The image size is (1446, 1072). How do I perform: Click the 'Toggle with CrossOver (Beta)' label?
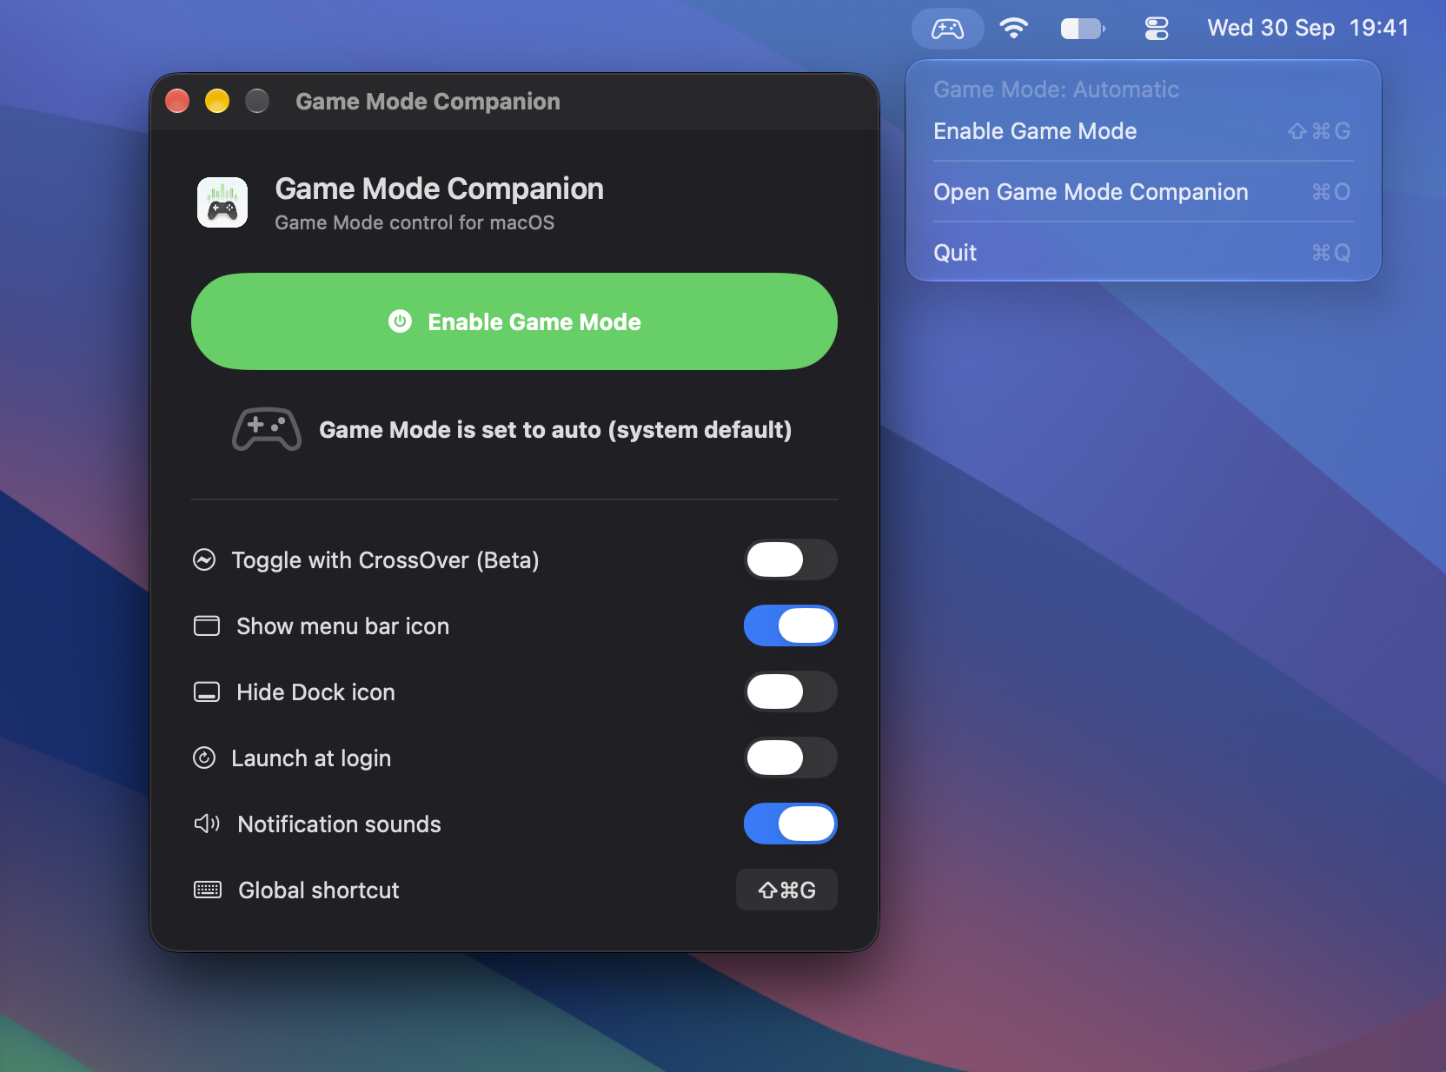pyautogui.click(x=385, y=560)
